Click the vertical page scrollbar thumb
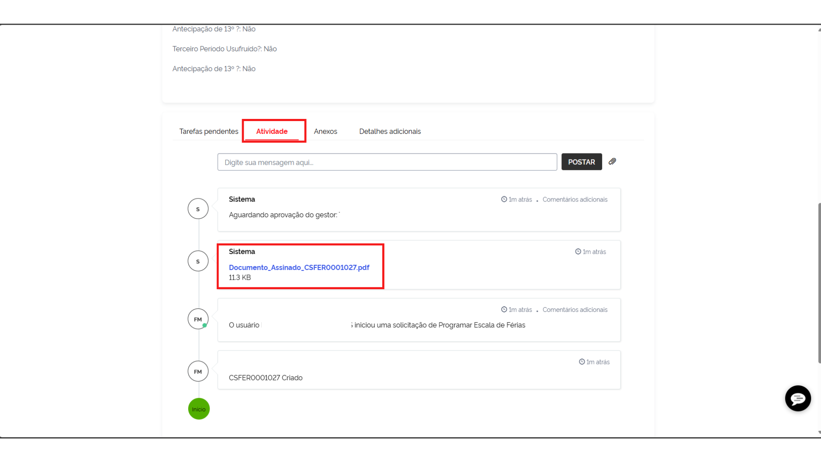Viewport: 821px width, 462px height. coord(819,282)
